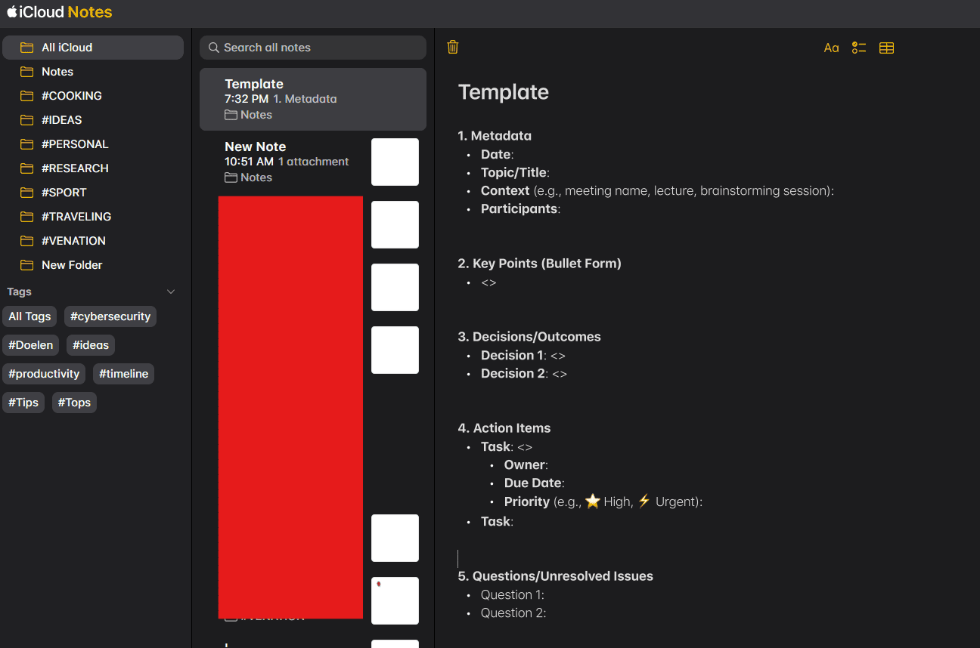This screenshot has width=980, height=648.
Task: Insert a checklist using the checklist icon
Action: pyautogui.click(x=858, y=48)
